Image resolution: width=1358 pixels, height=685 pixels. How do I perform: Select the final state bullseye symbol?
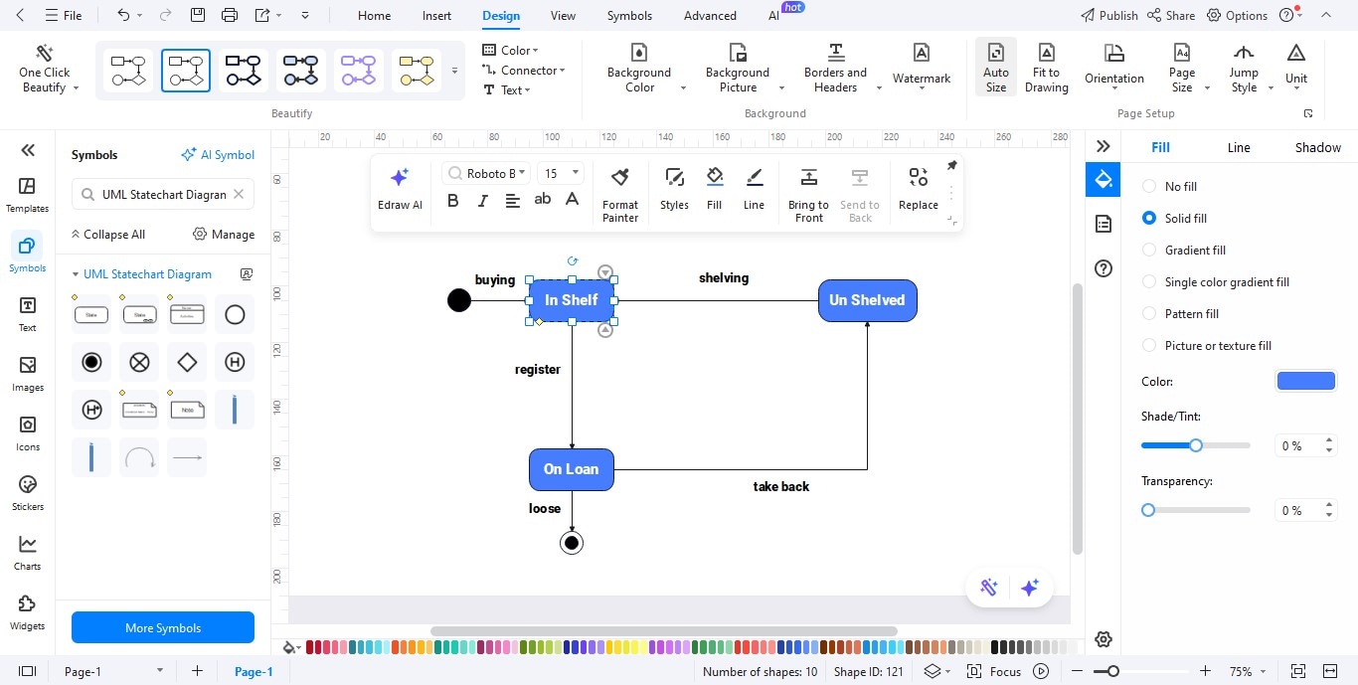coord(91,362)
